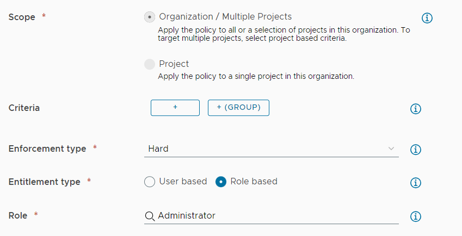Choose the Project scope radio button
The image size is (462, 236).
tap(150, 64)
